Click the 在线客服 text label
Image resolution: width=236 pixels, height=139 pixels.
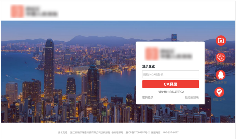[x=221, y=82]
